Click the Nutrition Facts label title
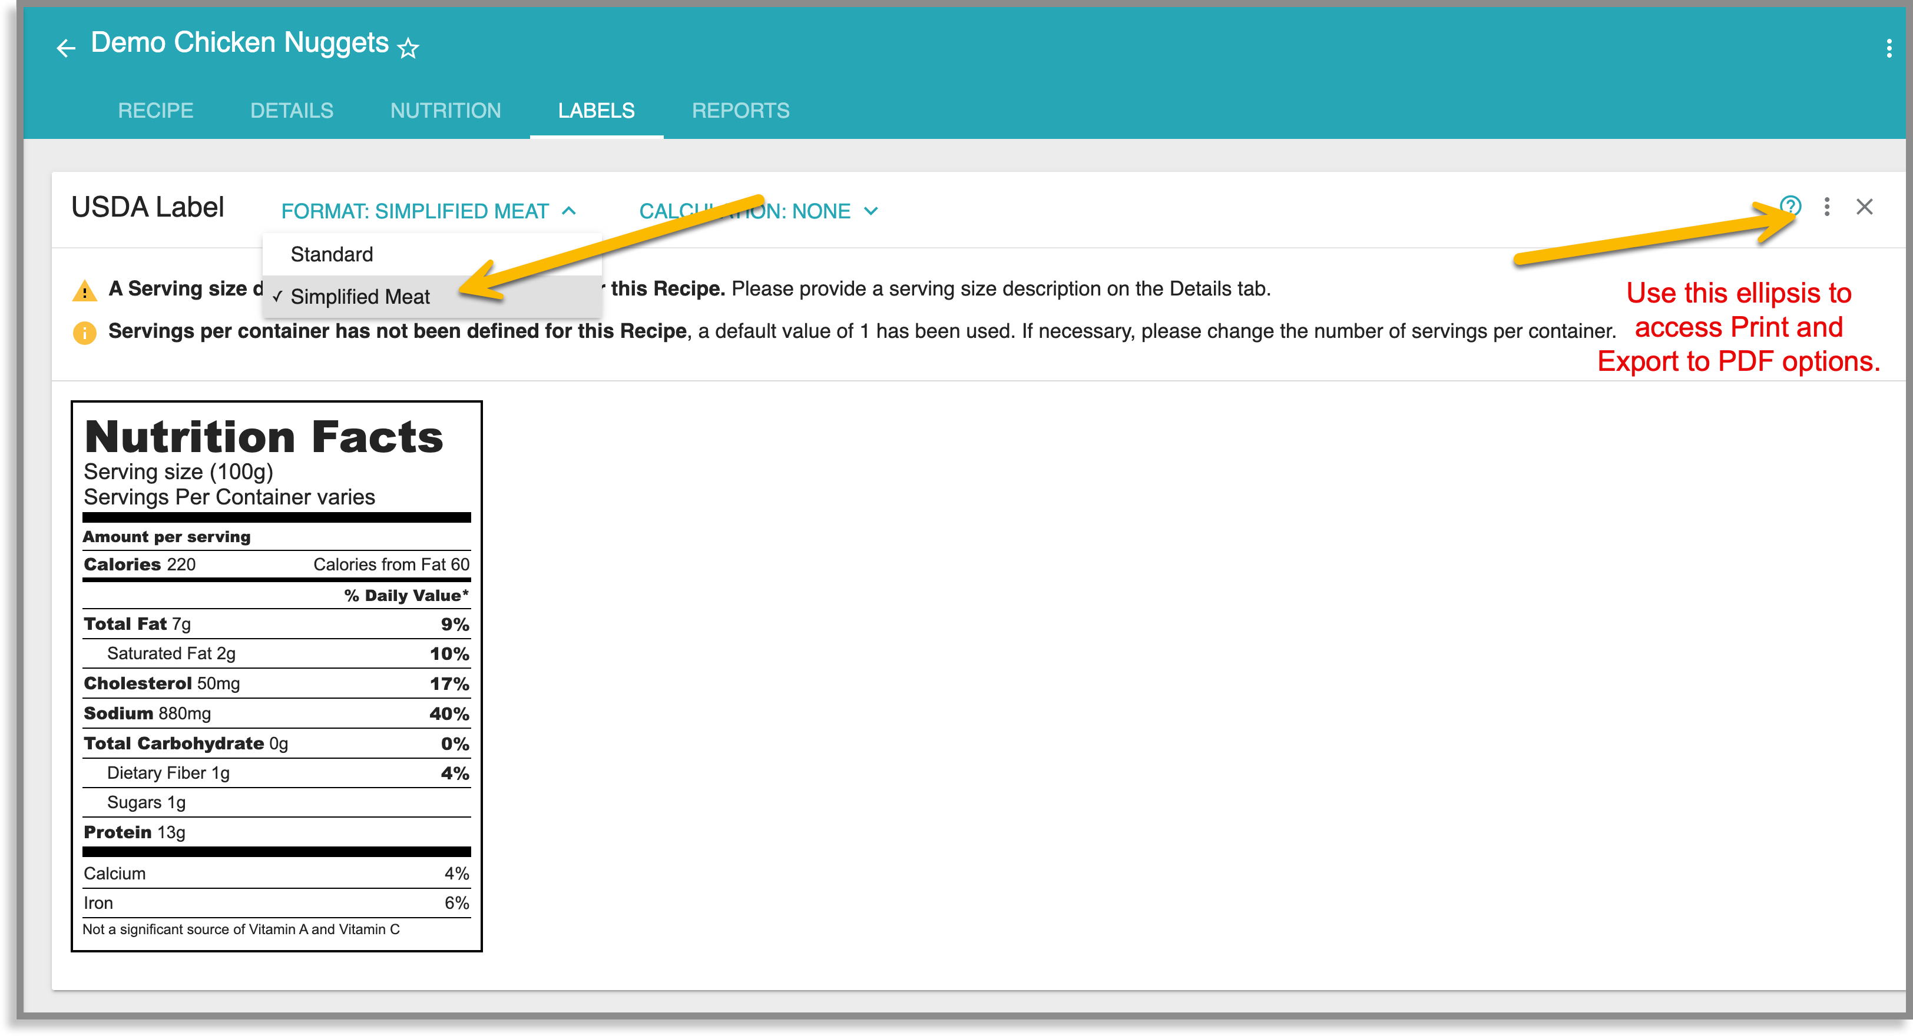 [x=264, y=437]
